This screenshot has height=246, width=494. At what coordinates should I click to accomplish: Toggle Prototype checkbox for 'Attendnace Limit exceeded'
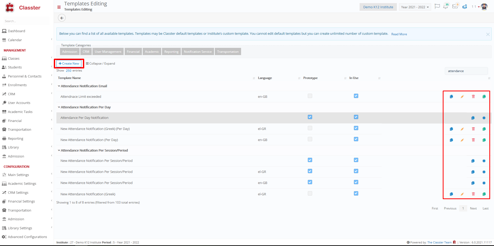pos(310,96)
